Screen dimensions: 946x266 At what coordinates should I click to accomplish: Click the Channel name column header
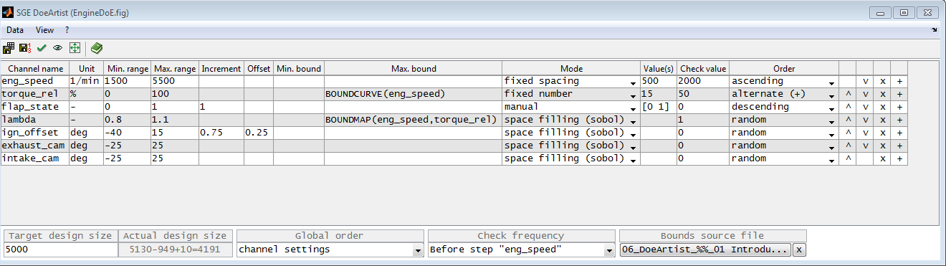(34, 68)
